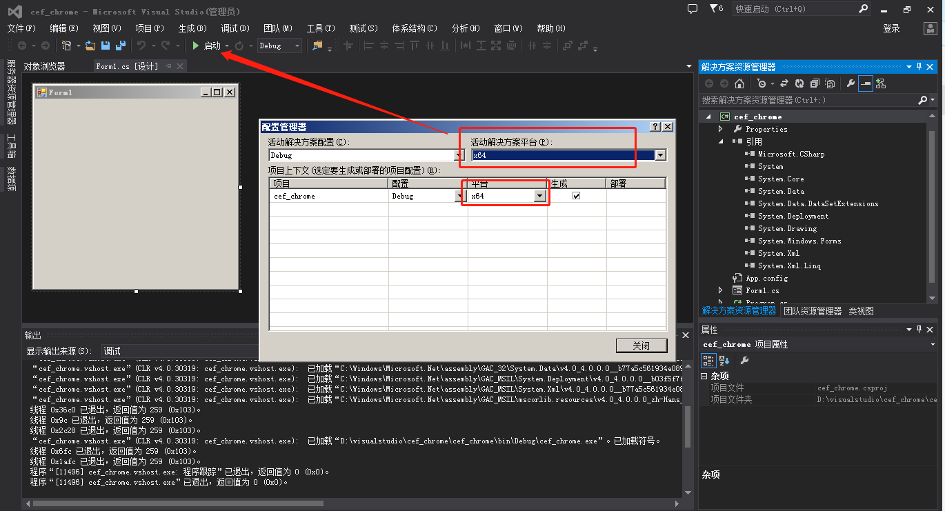Toggle the 生成 (Build) checkbox for cef_chrome
This screenshot has height=511, width=945.
click(x=577, y=196)
